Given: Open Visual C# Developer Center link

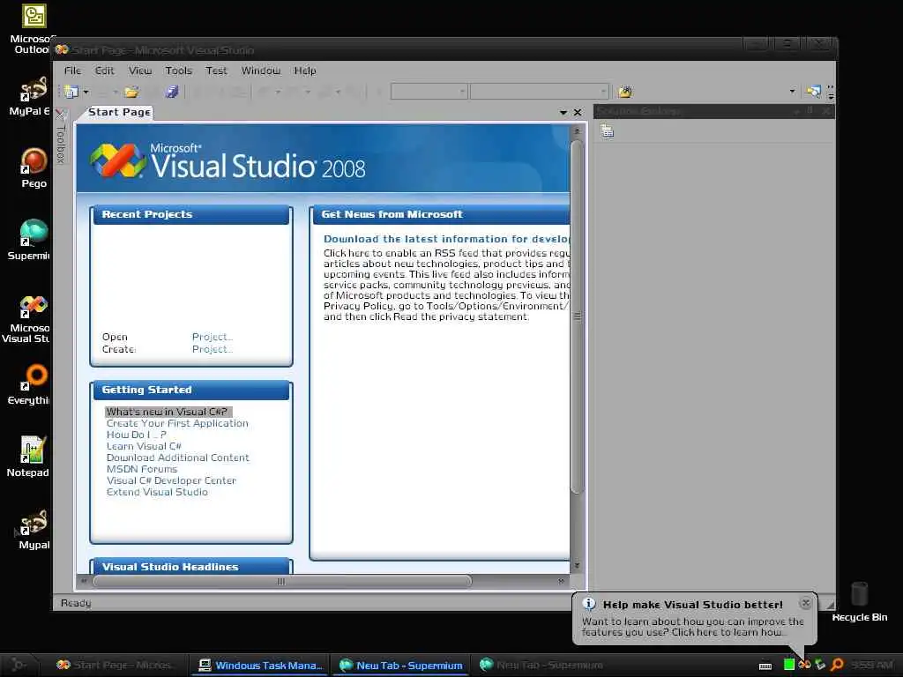Looking at the screenshot, I should click(x=171, y=480).
